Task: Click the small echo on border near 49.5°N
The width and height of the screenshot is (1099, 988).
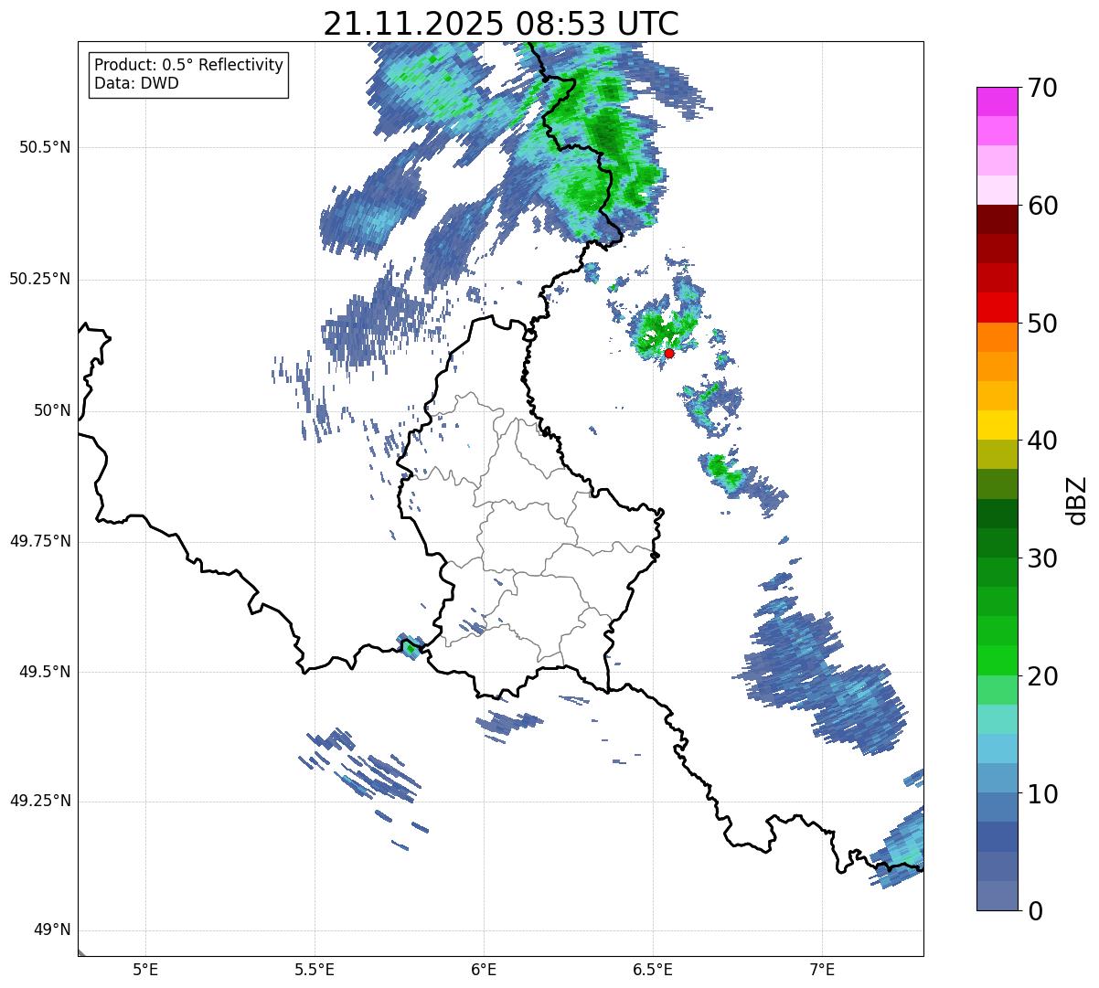Action: coord(410,646)
